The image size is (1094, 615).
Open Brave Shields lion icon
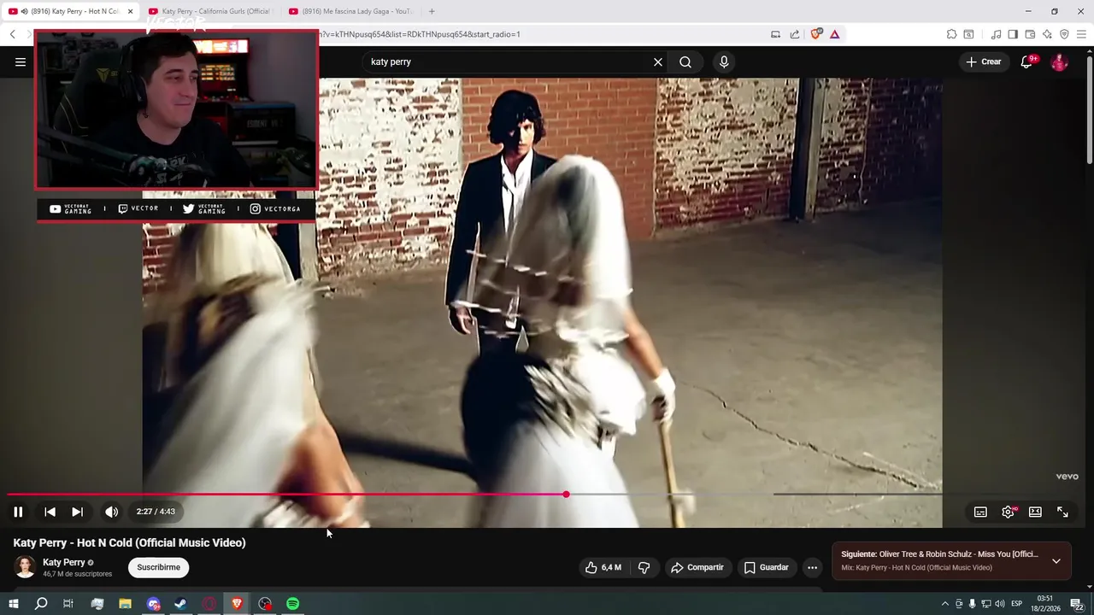pos(816,34)
